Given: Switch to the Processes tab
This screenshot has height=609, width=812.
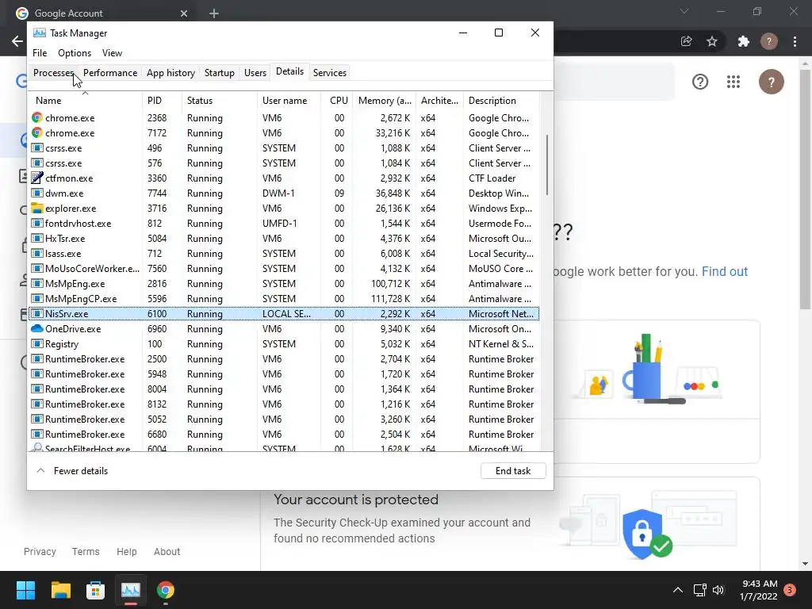Looking at the screenshot, I should 53,72.
